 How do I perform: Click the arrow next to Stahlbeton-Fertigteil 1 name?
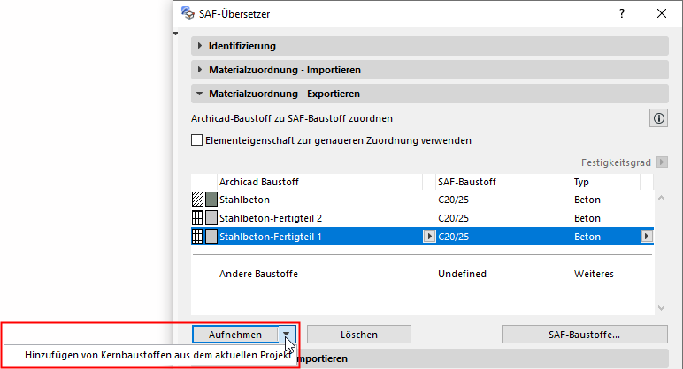click(430, 237)
